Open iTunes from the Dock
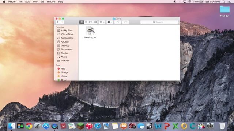The height and width of the screenshot is (131, 234). (89, 126)
